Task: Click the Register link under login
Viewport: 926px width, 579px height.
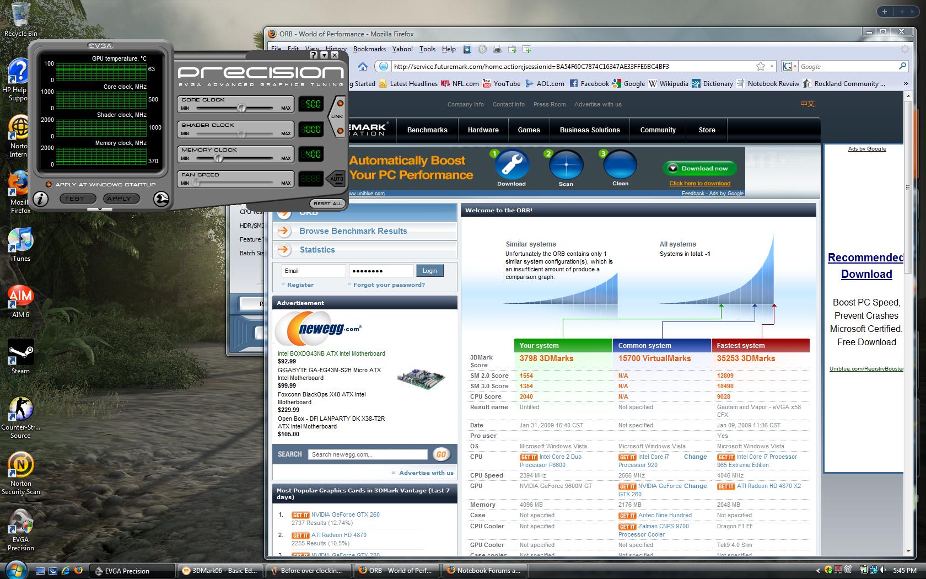Action: click(300, 285)
